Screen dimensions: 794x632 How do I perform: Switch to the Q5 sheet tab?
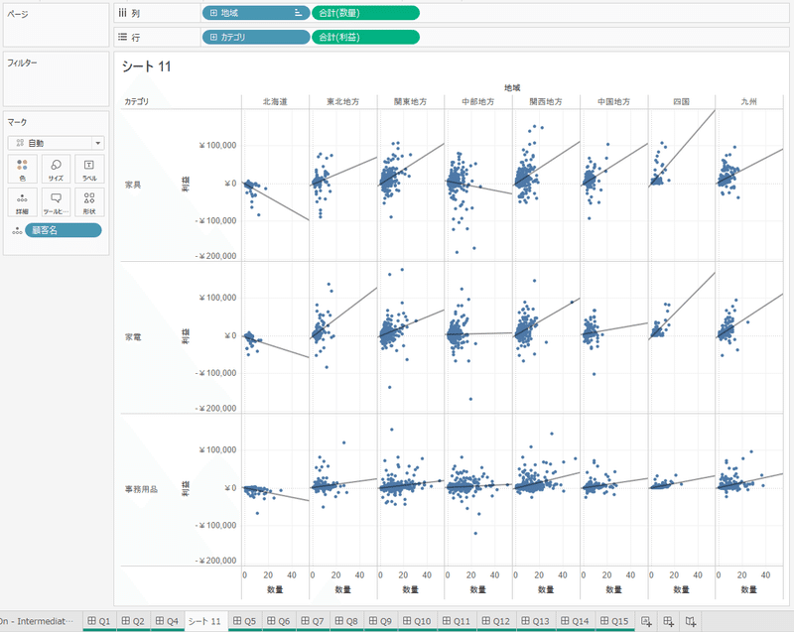(x=245, y=621)
